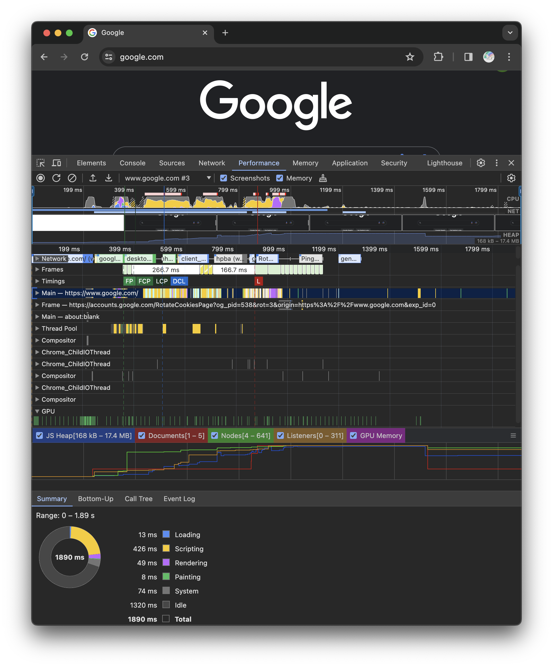Toggle the JS Heap counter checkbox
This screenshot has height=667, width=553.
point(39,435)
